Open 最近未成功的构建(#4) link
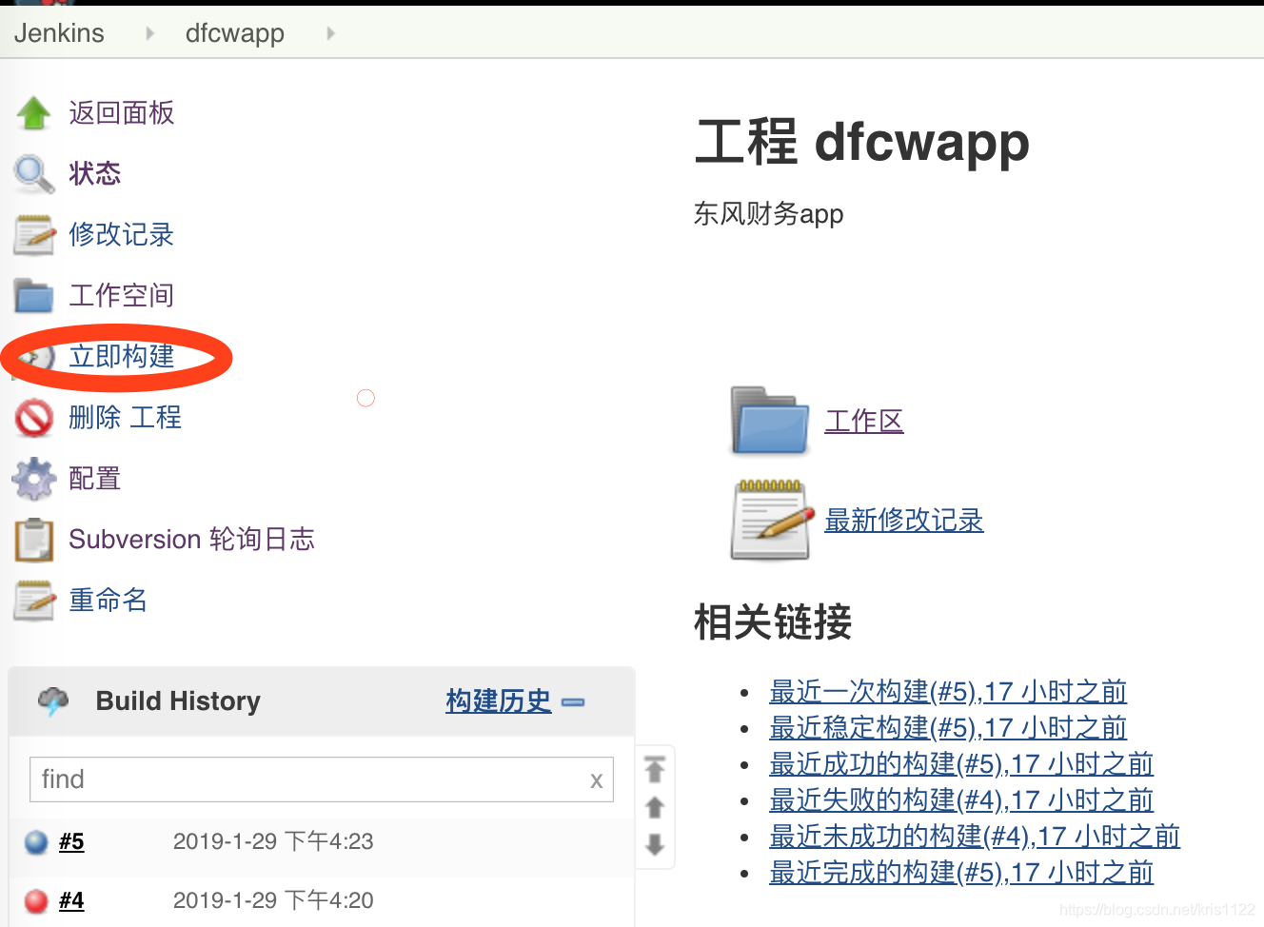The image size is (1264, 927). point(975,837)
